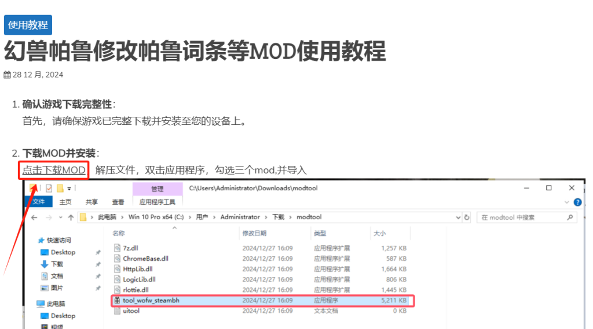Select the uitool text document icon

click(117, 311)
